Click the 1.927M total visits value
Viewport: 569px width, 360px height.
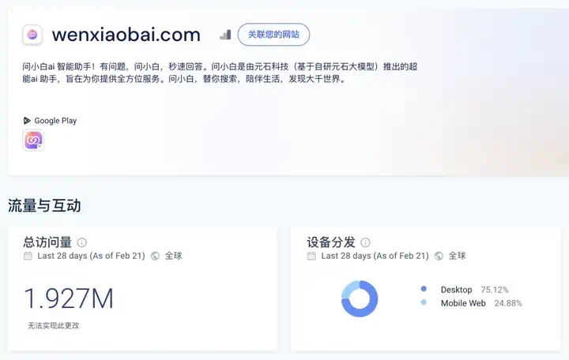tap(69, 298)
